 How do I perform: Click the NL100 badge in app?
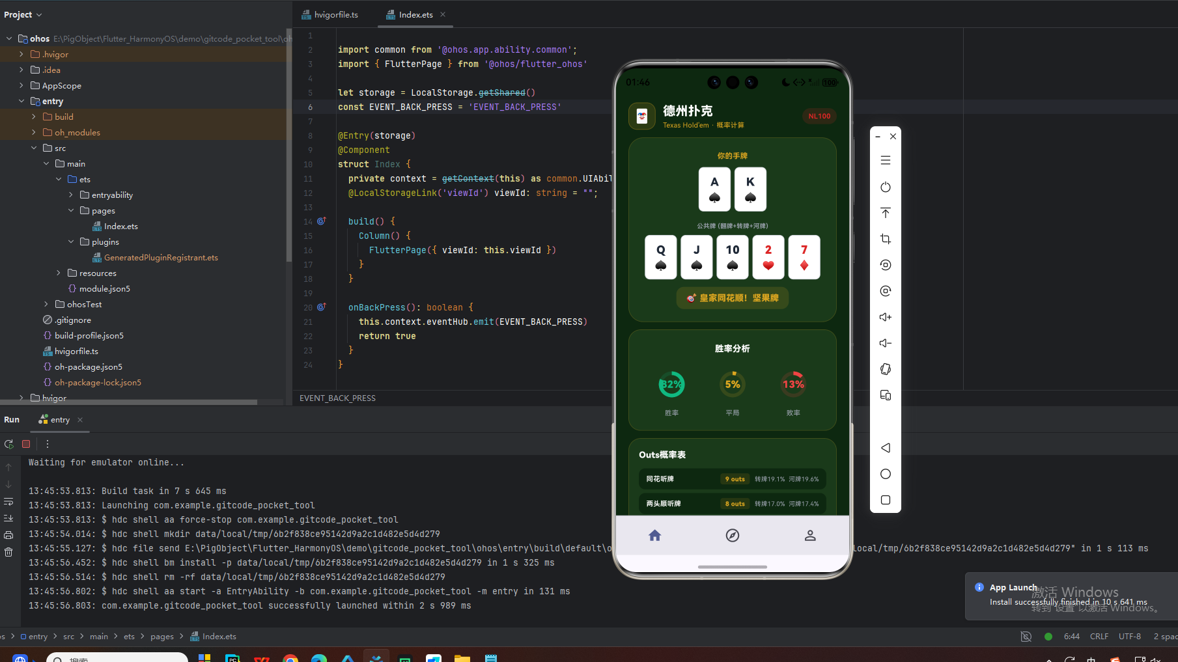pyautogui.click(x=819, y=117)
